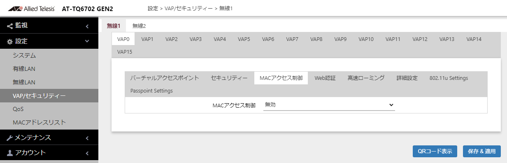Image resolution: width=507 pixels, height=163 pixels.
Task: Select the VAP1 tab
Action: pyautogui.click(x=147, y=39)
